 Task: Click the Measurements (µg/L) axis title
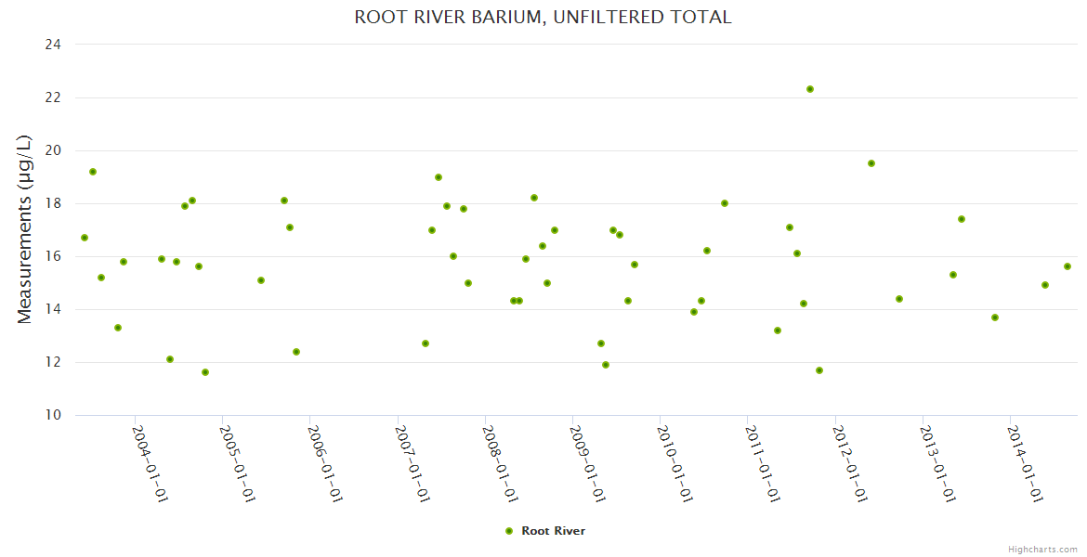[x=25, y=229]
